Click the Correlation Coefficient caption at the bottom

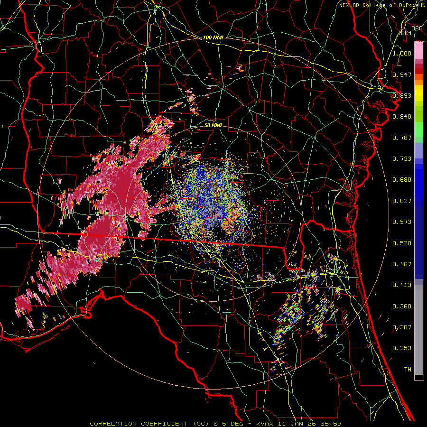pos(215,424)
